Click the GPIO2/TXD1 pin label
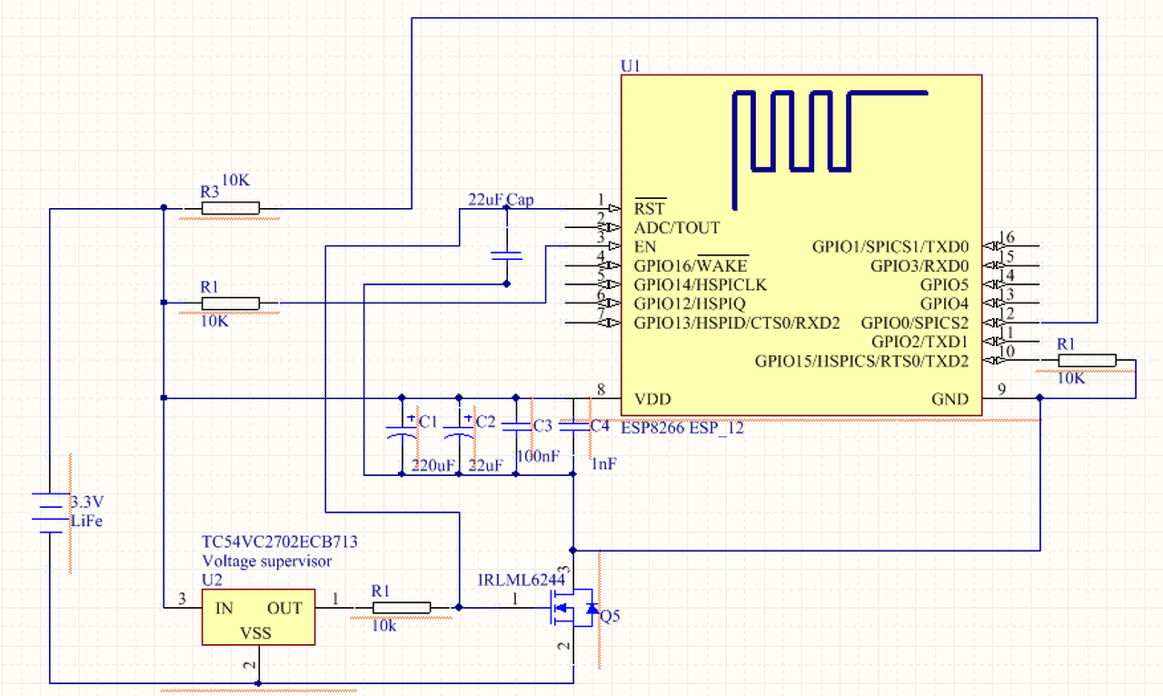 point(920,342)
